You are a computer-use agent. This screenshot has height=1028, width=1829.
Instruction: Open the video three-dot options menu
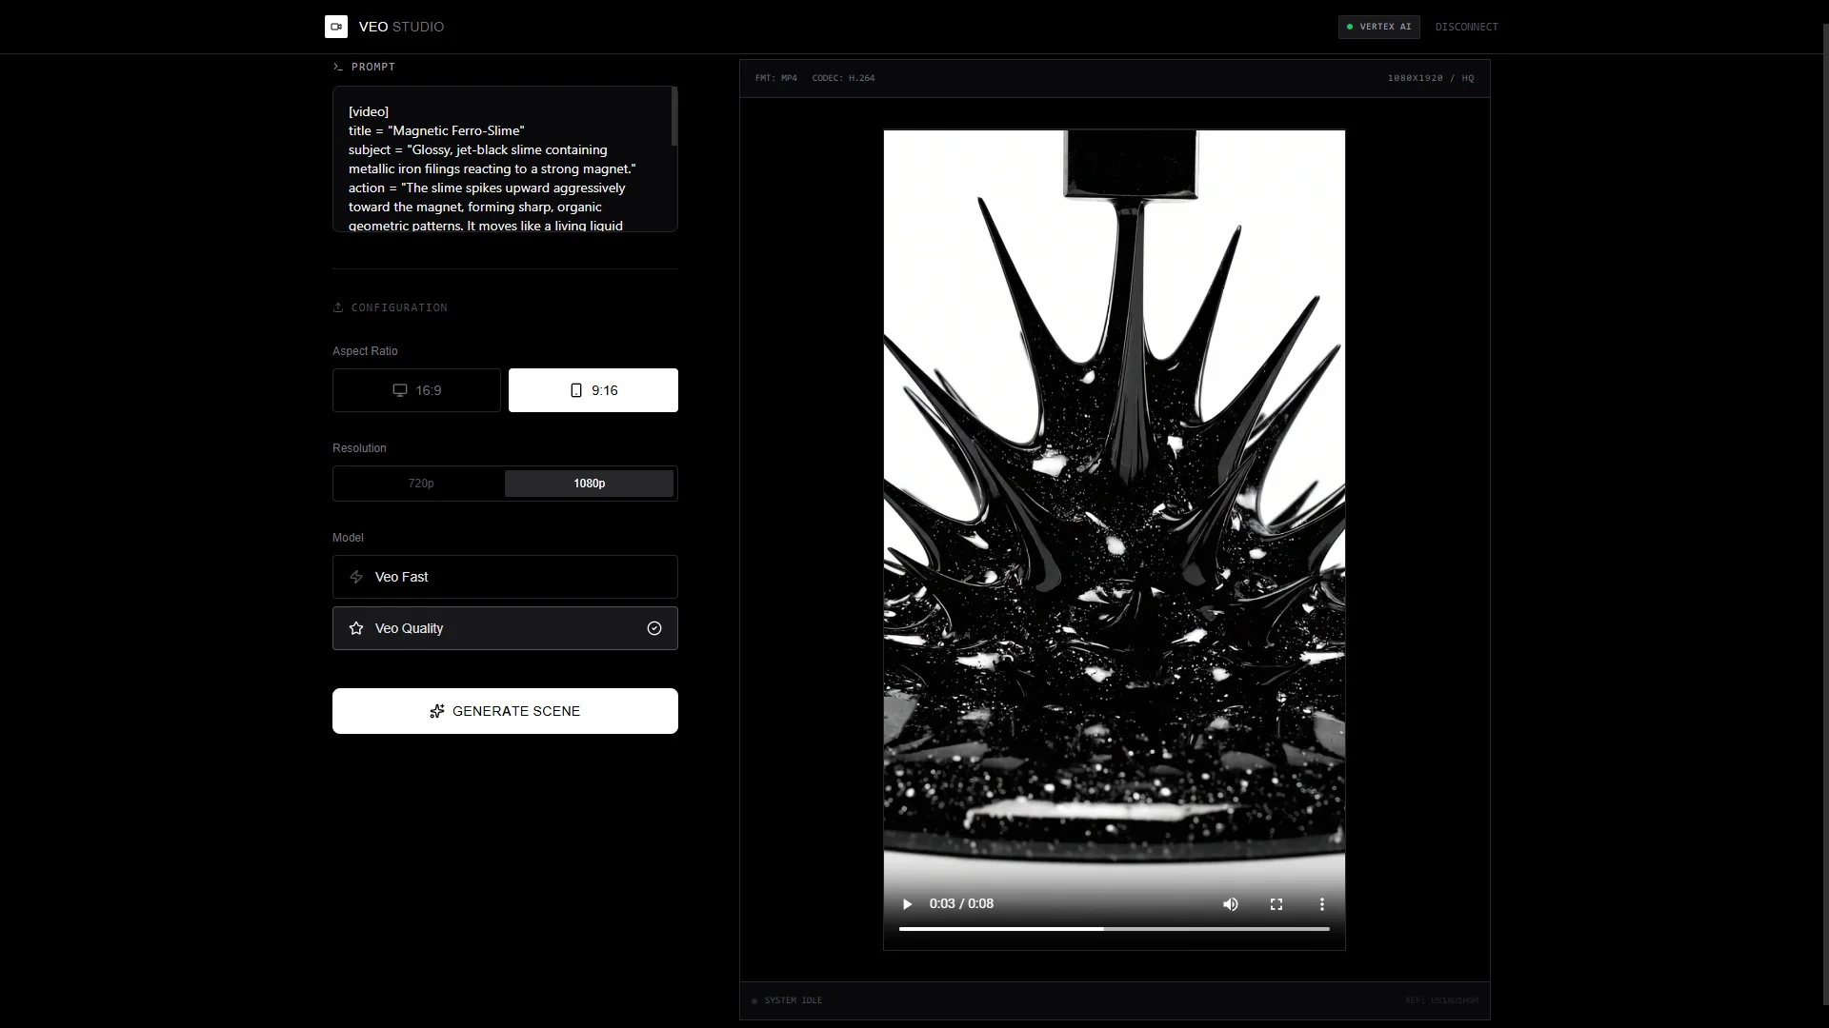[1322, 903]
